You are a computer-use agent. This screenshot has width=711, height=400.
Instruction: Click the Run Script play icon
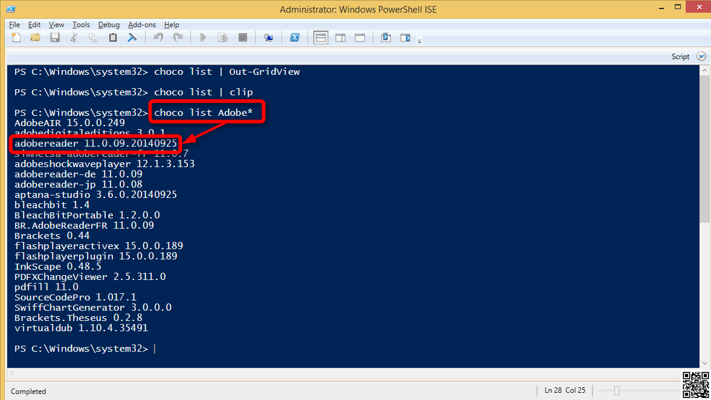click(x=203, y=38)
